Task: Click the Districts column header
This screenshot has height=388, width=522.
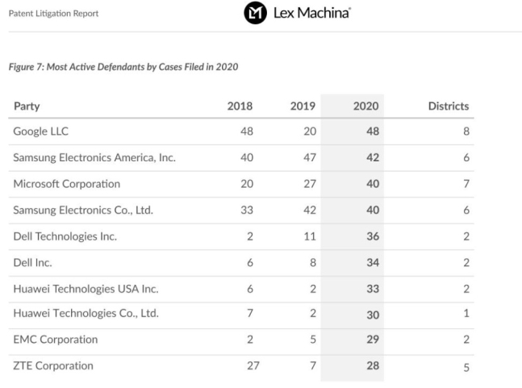Action: tap(448, 106)
